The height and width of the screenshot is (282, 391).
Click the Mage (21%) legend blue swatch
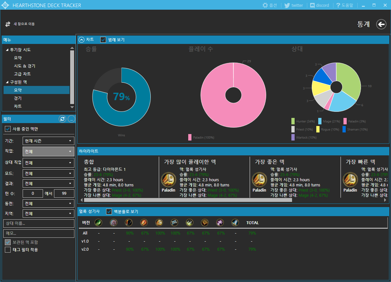[x=320, y=121]
